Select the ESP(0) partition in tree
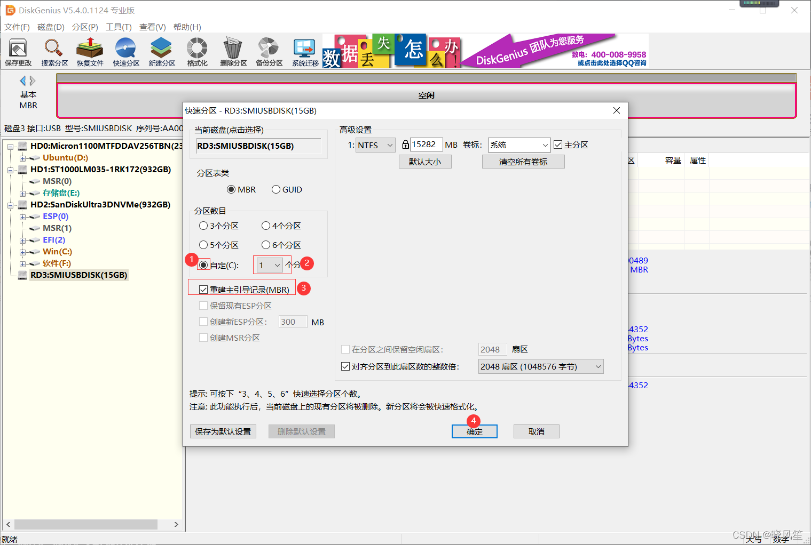This screenshot has width=811, height=545. (x=56, y=217)
